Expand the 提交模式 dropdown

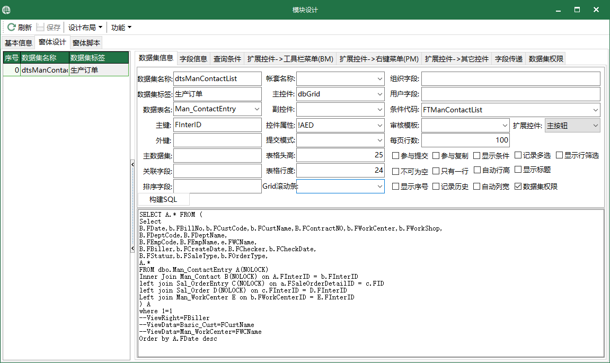pos(379,140)
